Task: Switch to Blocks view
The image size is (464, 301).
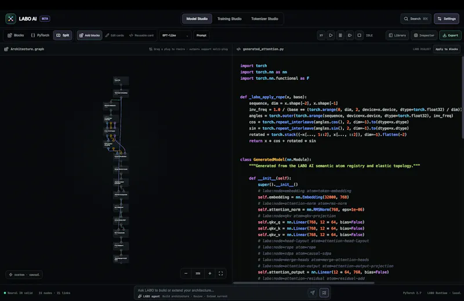Action: 16,35
